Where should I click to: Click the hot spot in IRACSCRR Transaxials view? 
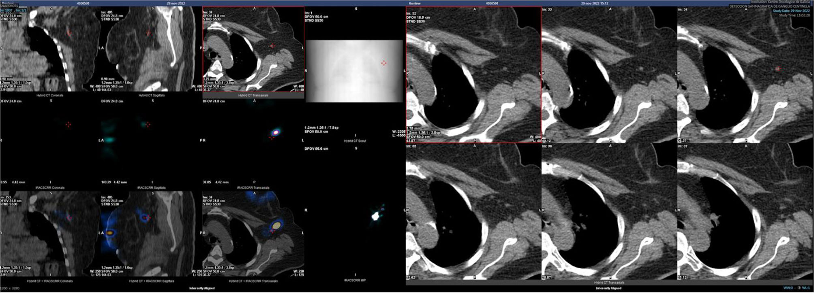coord(276,132)
